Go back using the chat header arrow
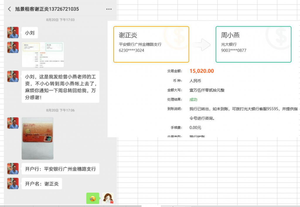Screen dimensions: 300x207 9,9
